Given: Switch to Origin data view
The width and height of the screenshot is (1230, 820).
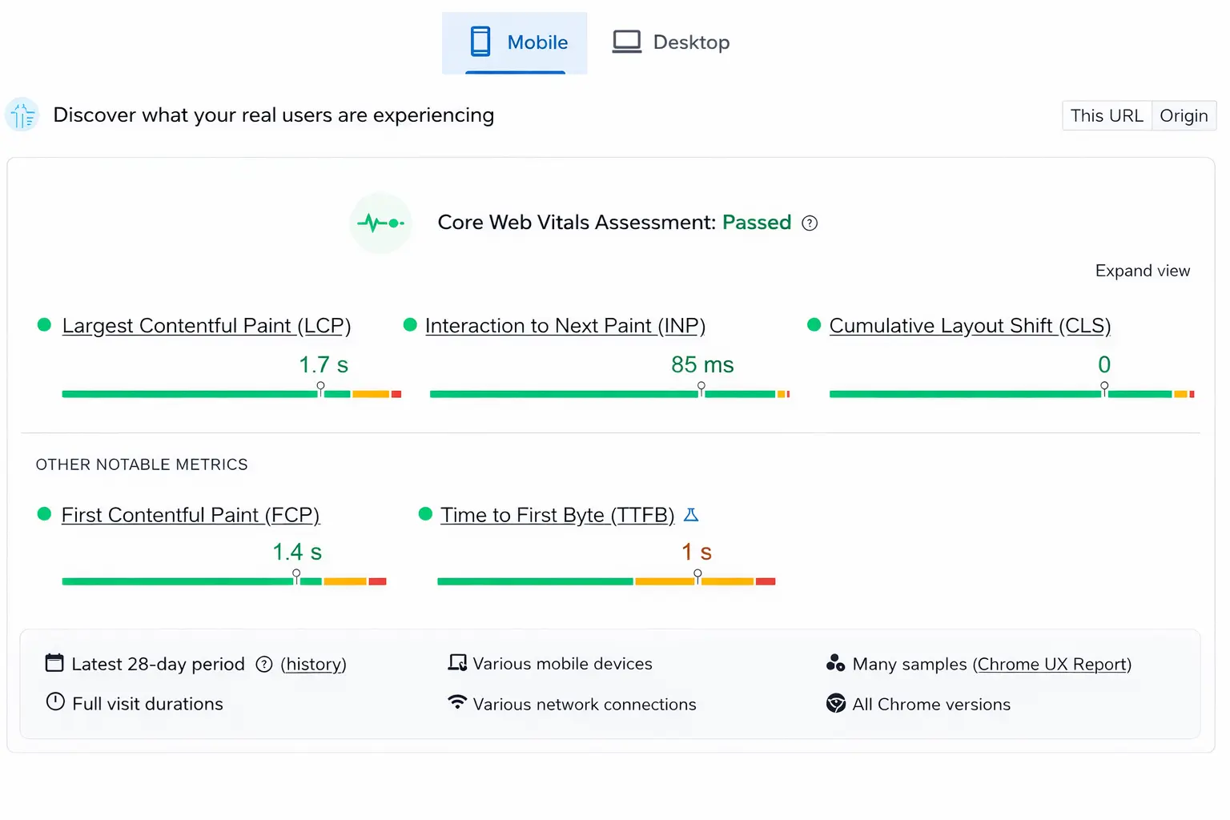Looking at the screenshot, I should (1184, 116).
